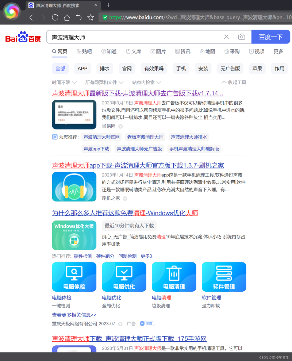
Task: Select the 官网 filter chip
Action: tap(127, 69)
